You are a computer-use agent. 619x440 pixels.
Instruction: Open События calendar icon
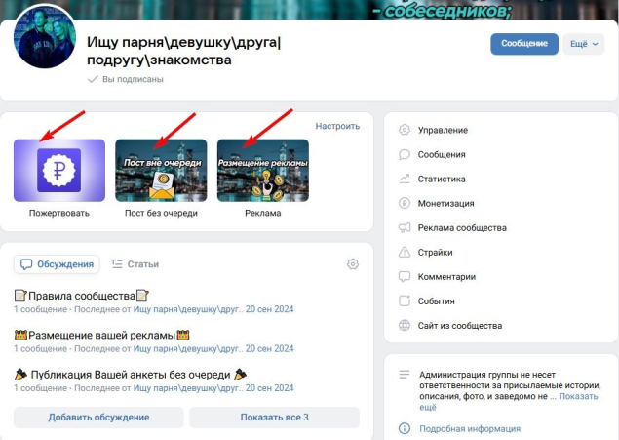[405, 300]
